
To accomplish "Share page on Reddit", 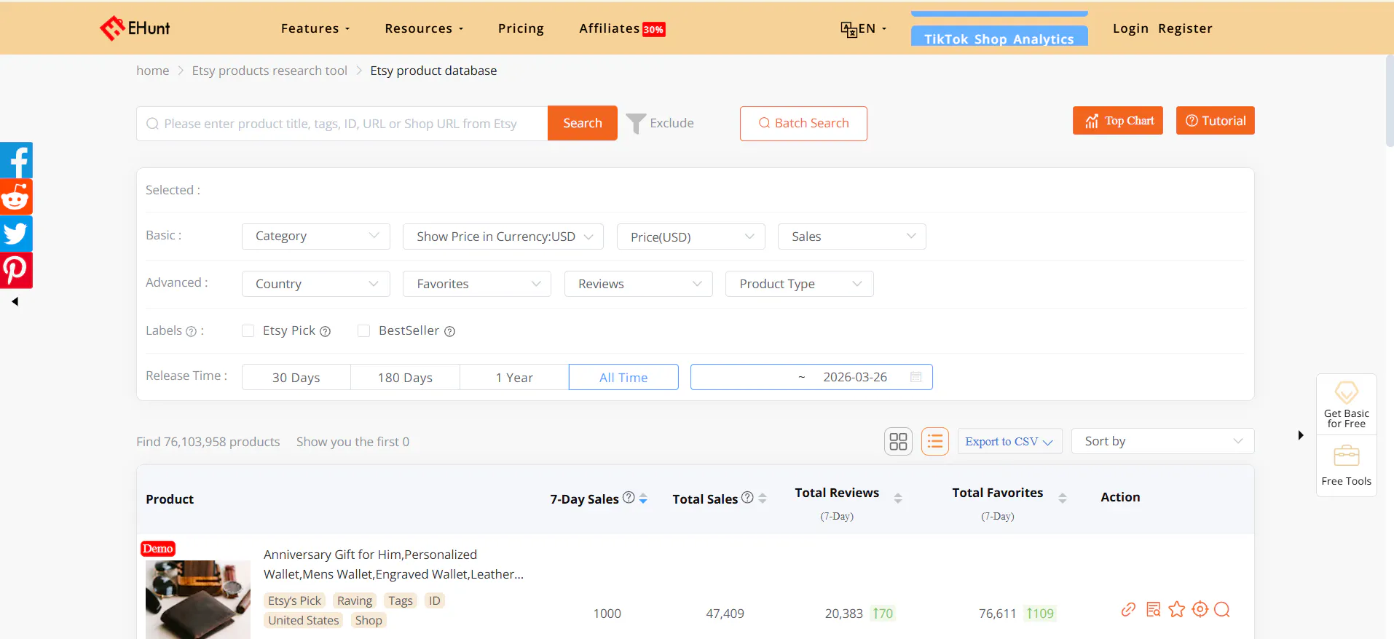I will click(16, 197).
